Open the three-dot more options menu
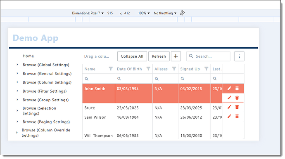 [239, 56]
